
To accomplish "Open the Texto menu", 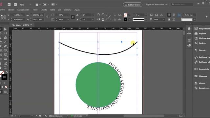I will 35,10.
